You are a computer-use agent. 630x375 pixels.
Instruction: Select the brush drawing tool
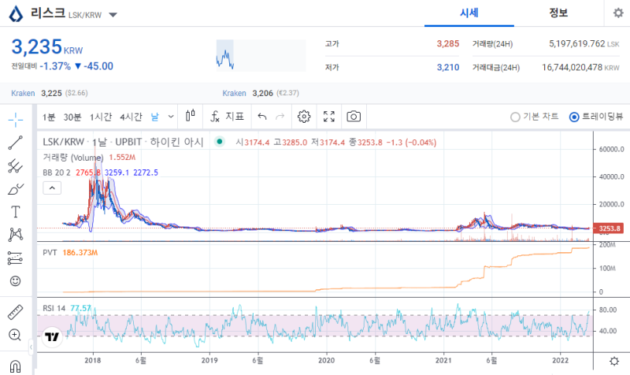(15, 189)
